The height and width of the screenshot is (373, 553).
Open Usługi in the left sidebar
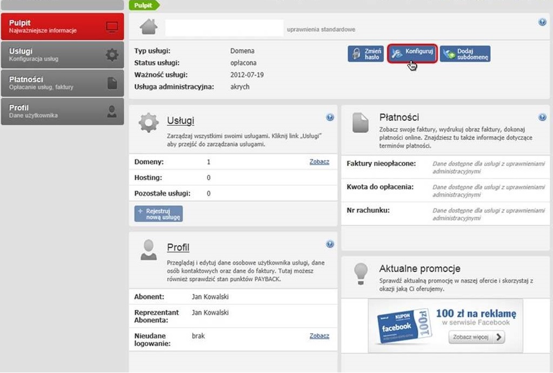pos(62,55)
